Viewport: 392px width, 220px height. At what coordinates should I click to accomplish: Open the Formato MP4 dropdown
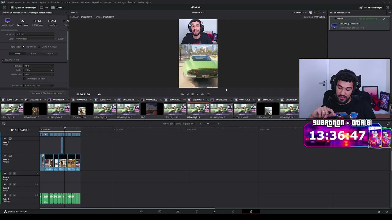point(39,66)
